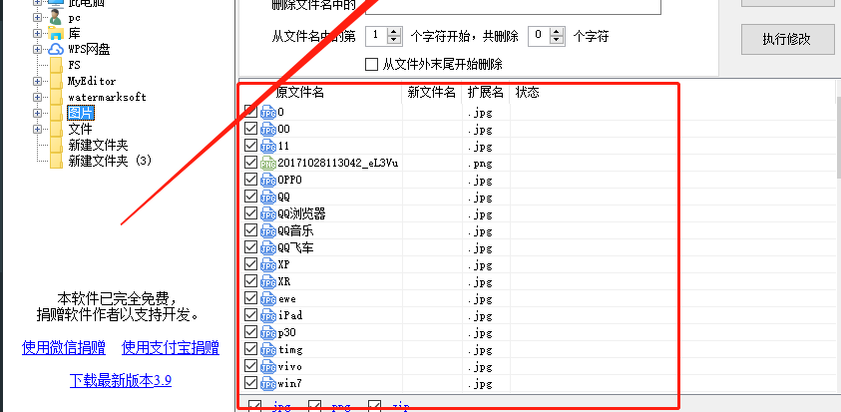Click the WPS网盘 cloud icon
This screenshot has height=412, width=841.
[x=56, y=49]
